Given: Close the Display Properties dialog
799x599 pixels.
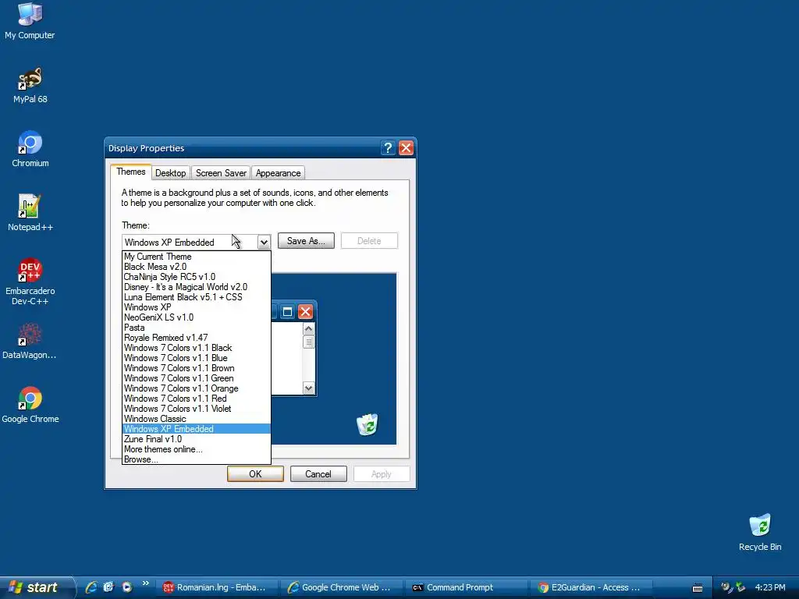Looking at the screenshot, I should 406,147.
